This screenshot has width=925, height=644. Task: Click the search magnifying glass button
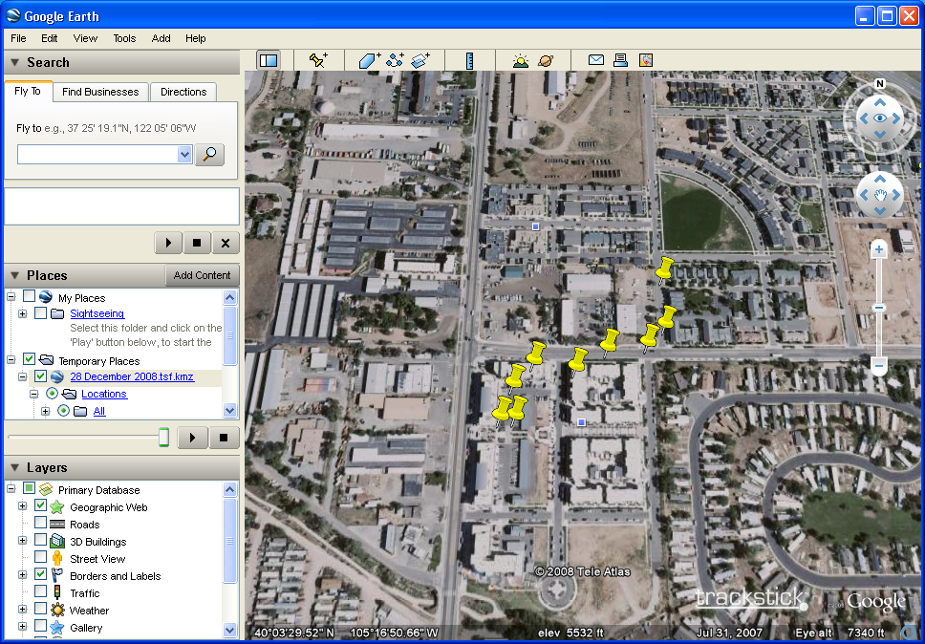click(x=209, y=155)
